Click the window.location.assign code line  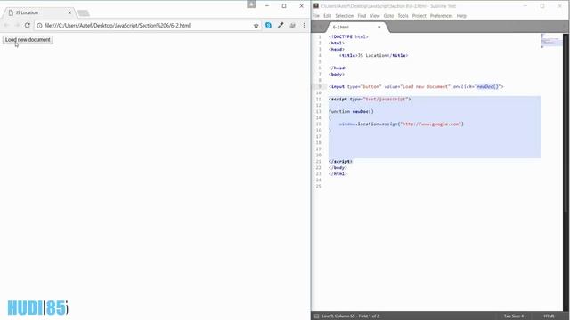click(402, 124)
